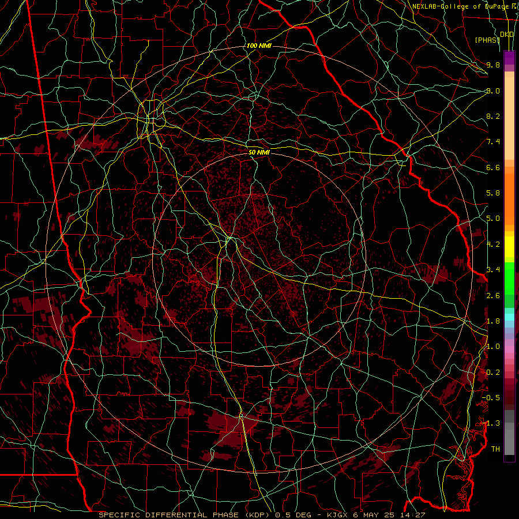Screen dimensions: 519x519
Task: Click the 7.4 value on the color scale
Action: point(493,142)
